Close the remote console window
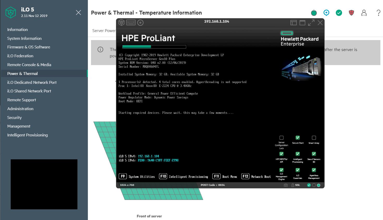Screen dimensions: 383x220 tap(320, 23)
